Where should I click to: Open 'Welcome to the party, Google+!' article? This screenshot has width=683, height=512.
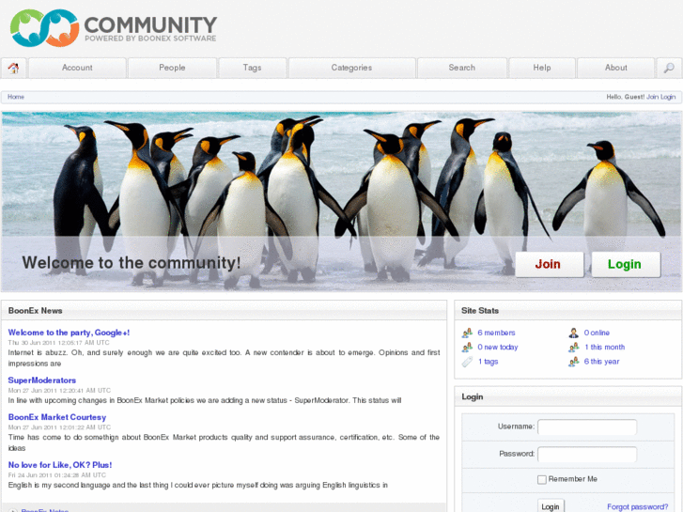click(x=69, y=333)
